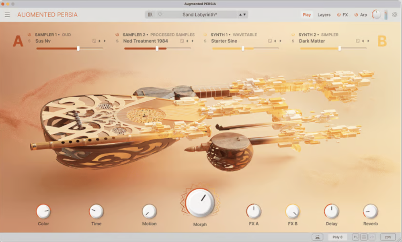Switch to the Layers tab

[324, 15]
